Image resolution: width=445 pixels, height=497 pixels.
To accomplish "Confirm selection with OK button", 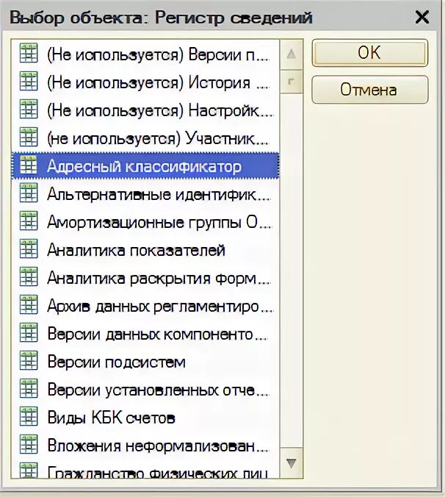I will [369, 53].
